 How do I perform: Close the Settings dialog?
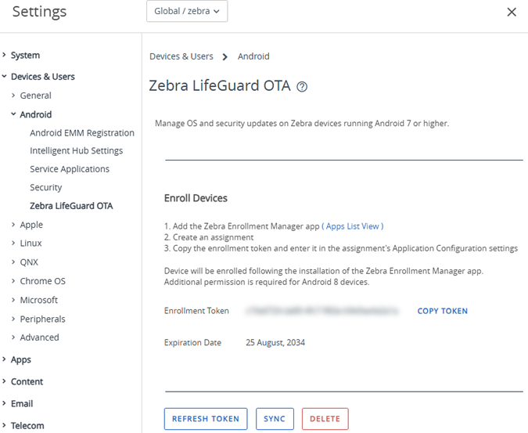(512, 12)
